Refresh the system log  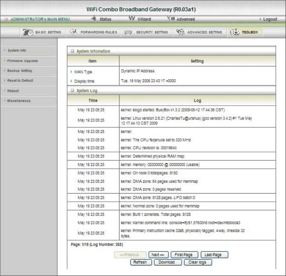click(141, 262)
